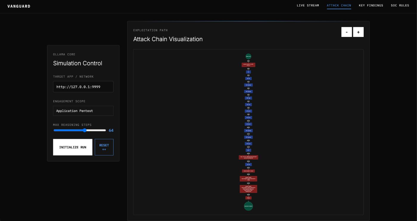Viewport: 417px width, 221px height.
Task: Open the SOC RULES tab
Action: [x=400, y=5]
